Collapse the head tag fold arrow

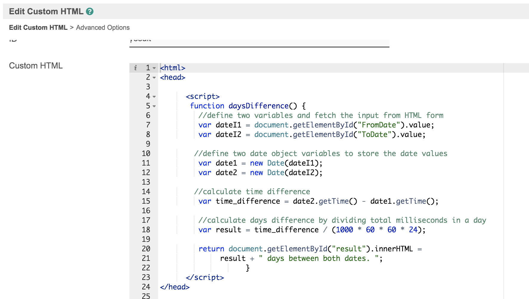pyautogui.click(x=154, y=78)
